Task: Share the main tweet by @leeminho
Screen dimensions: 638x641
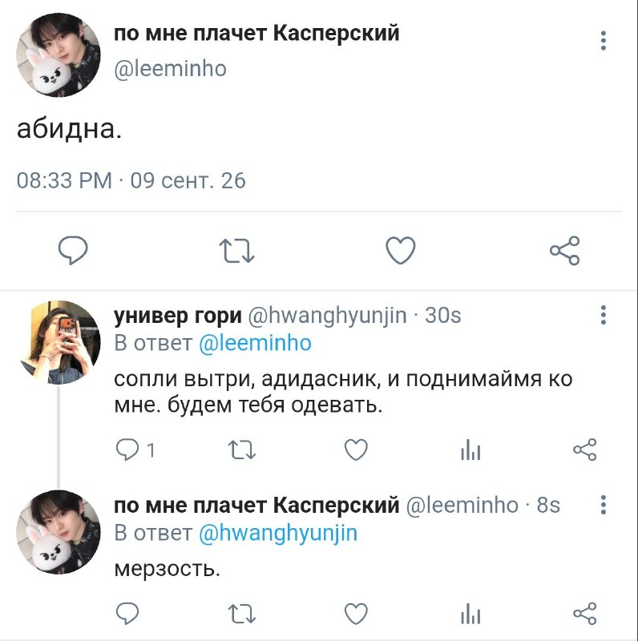Action: click(564, 251)
